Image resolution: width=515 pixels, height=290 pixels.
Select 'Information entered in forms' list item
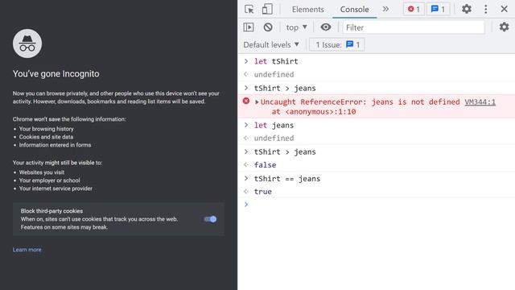point(55,145)
